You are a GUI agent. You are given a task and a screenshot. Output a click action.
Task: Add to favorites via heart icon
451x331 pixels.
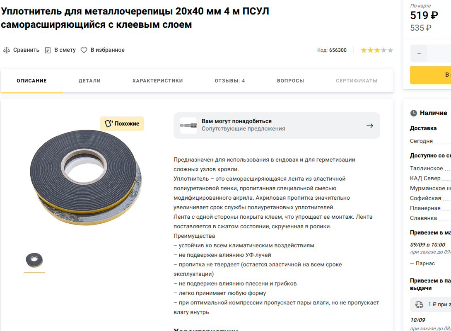point(84,50)
